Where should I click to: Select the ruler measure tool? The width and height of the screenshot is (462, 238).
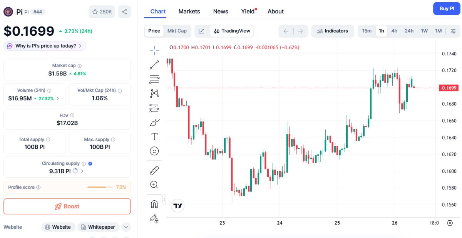click(154, 170)
